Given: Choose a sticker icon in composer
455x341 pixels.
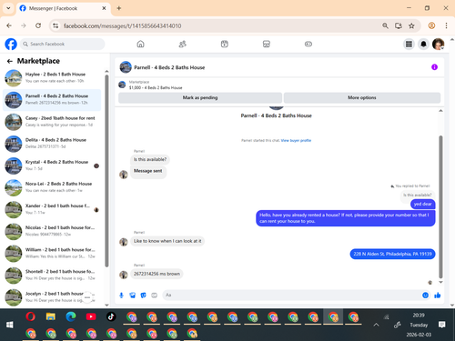Looking at the screenshot, I should tap(143, 295).
